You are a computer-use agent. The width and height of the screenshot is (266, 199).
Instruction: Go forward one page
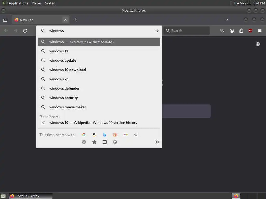point(16,31)
